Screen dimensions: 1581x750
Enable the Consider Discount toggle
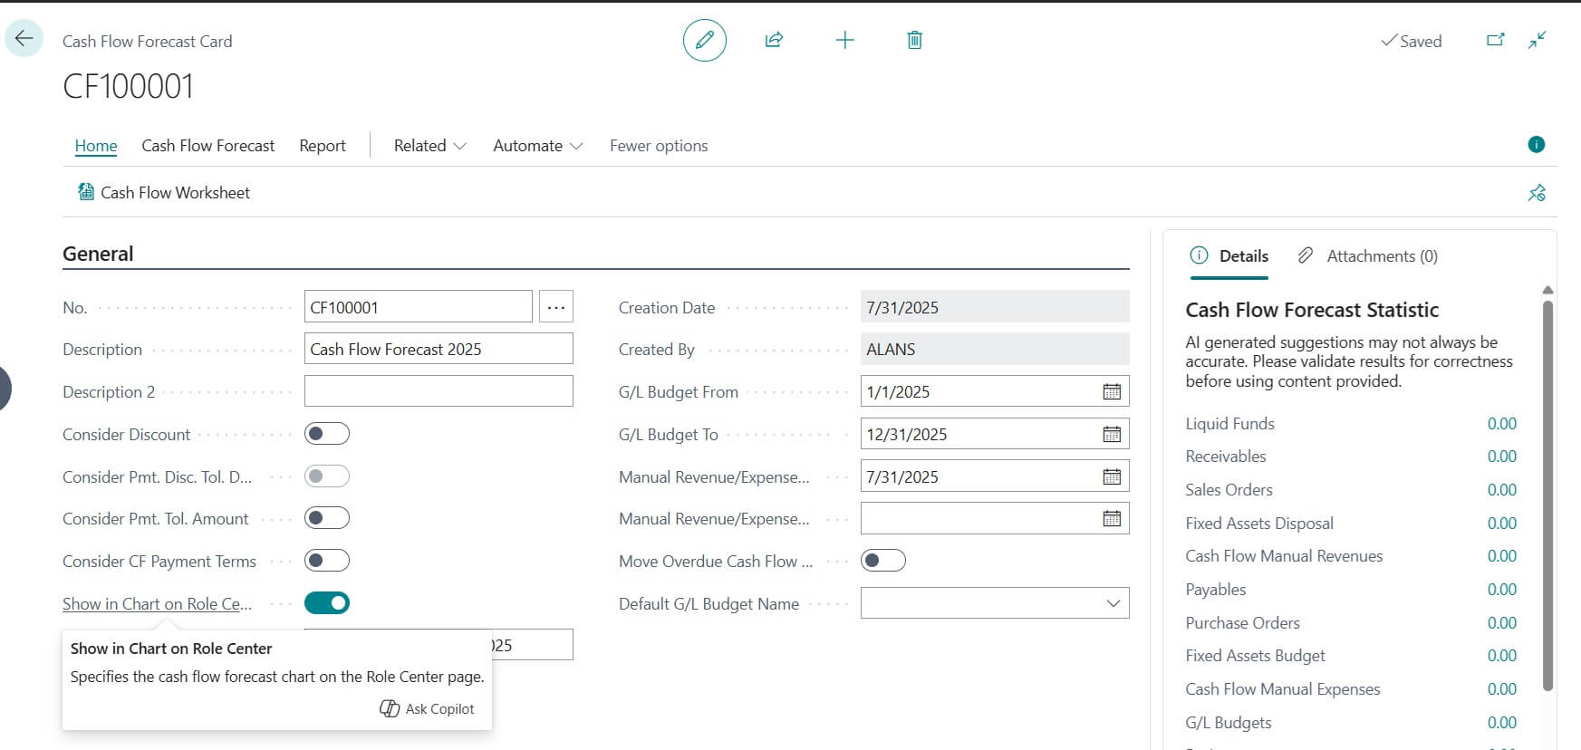[x=327, y=434]
